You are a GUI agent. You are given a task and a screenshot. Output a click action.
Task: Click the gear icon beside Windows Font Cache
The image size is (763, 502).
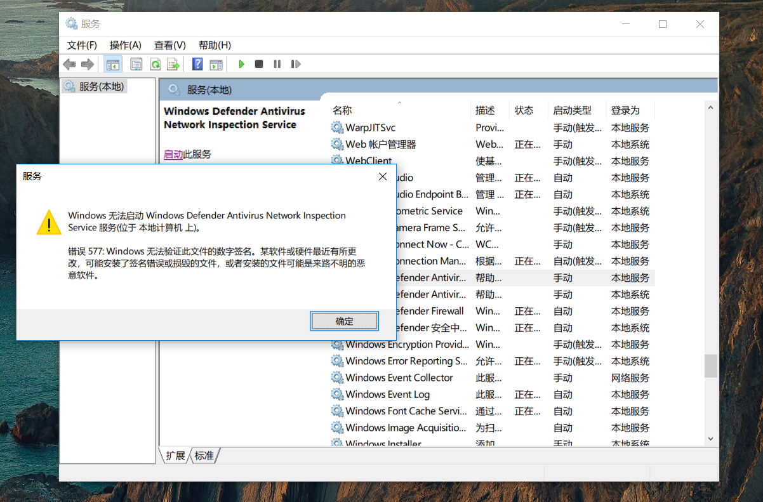pos(337,411)
